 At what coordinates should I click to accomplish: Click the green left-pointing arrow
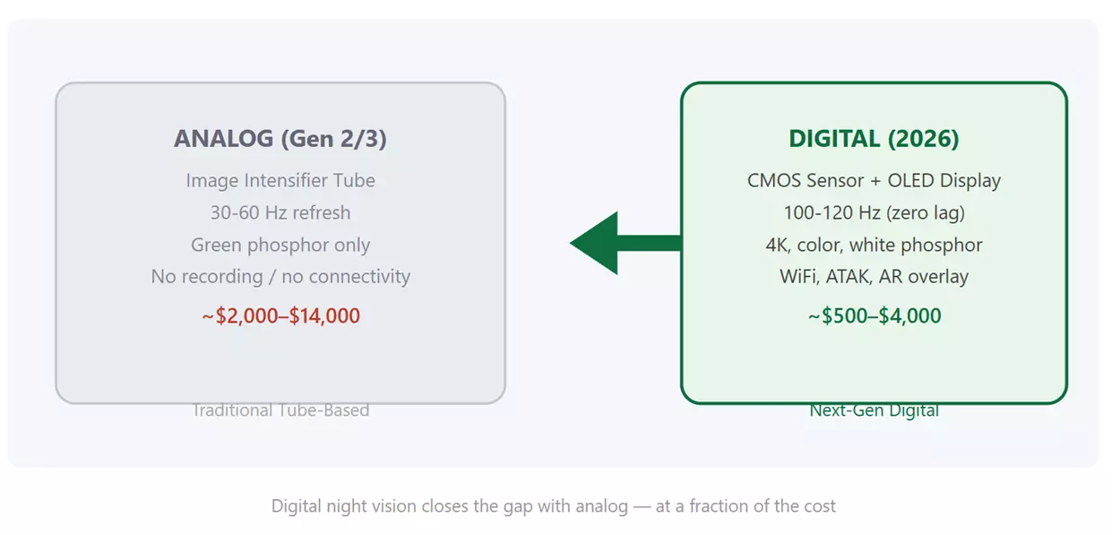pos(625,243)
